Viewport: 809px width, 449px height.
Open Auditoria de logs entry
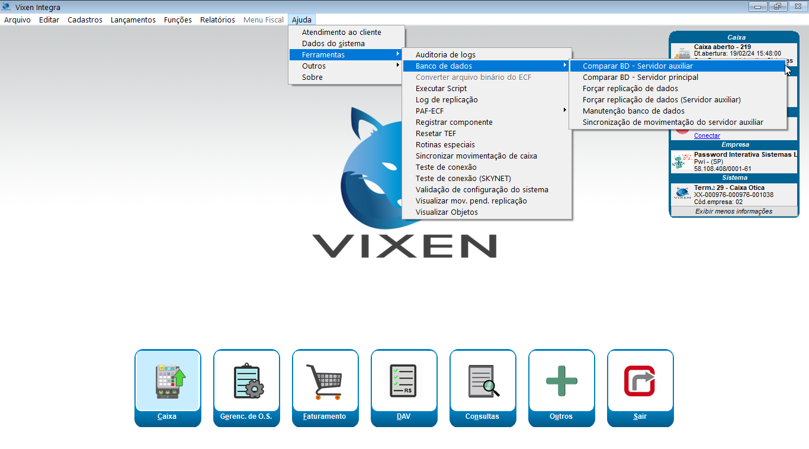pos(445,55)
